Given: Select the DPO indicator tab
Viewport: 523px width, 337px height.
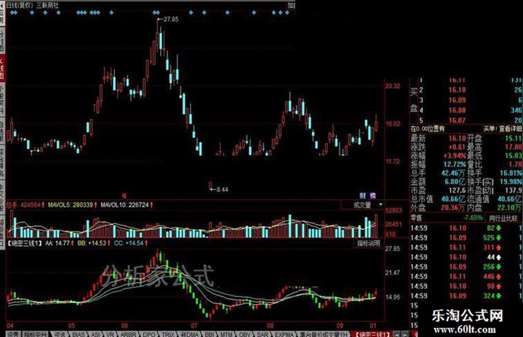Looking at the screenshot, I should (149, 334).
